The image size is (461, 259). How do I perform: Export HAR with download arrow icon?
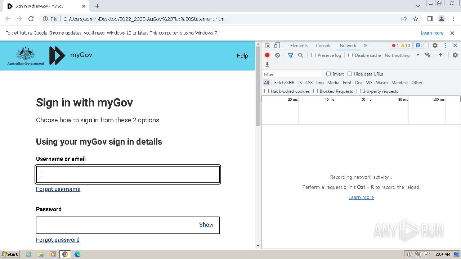pyautogui.click(x=267, y=64)
